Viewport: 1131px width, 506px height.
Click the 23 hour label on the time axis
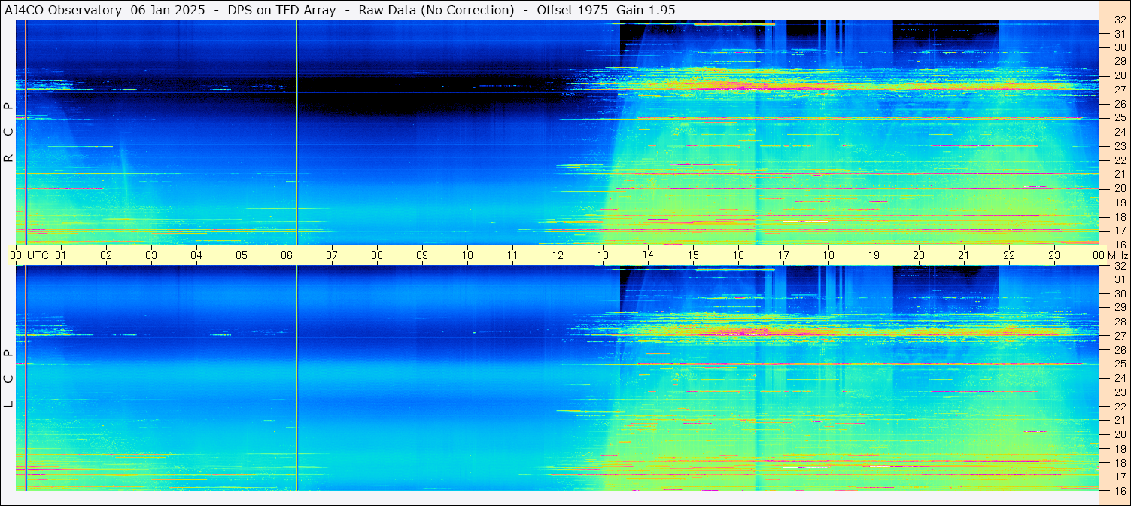tap(1054, 255)
